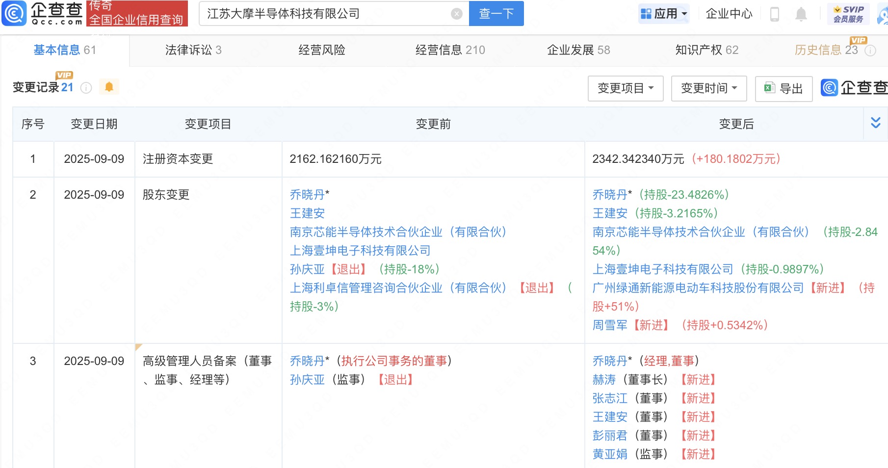Open the mobile phone app icon
Image resolution: width=888 pixels, height=468 pixels.
pyautogui.click(x=775, y=14)
